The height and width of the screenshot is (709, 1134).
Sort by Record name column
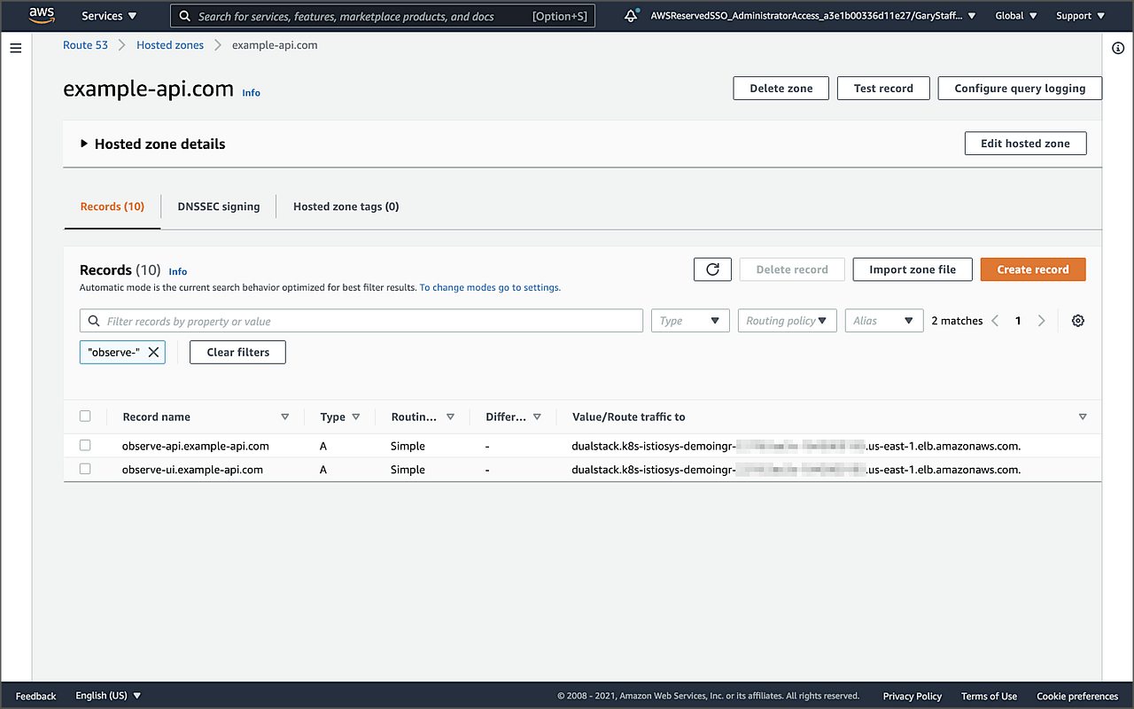click(284, 417)
